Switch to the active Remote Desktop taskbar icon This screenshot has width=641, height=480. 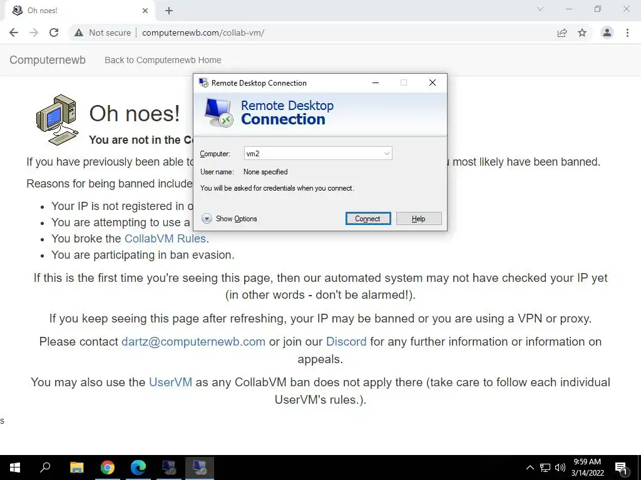click(x=200, y=467)
